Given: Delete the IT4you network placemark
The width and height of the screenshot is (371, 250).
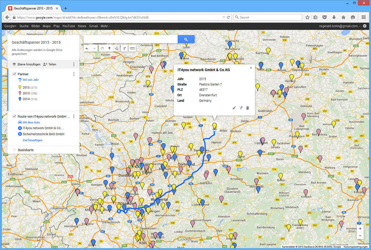Looking at the screenshot, I should [248, 108].
